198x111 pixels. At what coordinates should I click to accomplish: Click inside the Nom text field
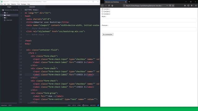[x=149, y=20]
